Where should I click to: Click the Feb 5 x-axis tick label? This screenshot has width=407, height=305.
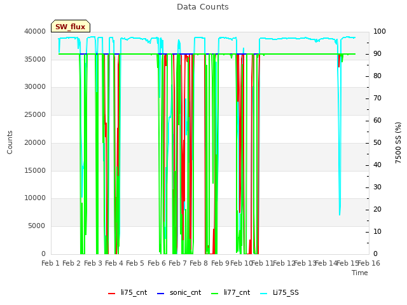(135, 263)
